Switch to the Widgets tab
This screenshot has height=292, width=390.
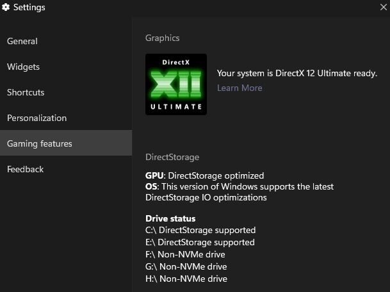[23, 67]
